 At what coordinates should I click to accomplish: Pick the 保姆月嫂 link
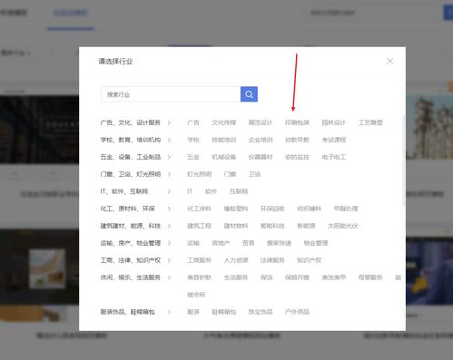click(297, 277)
